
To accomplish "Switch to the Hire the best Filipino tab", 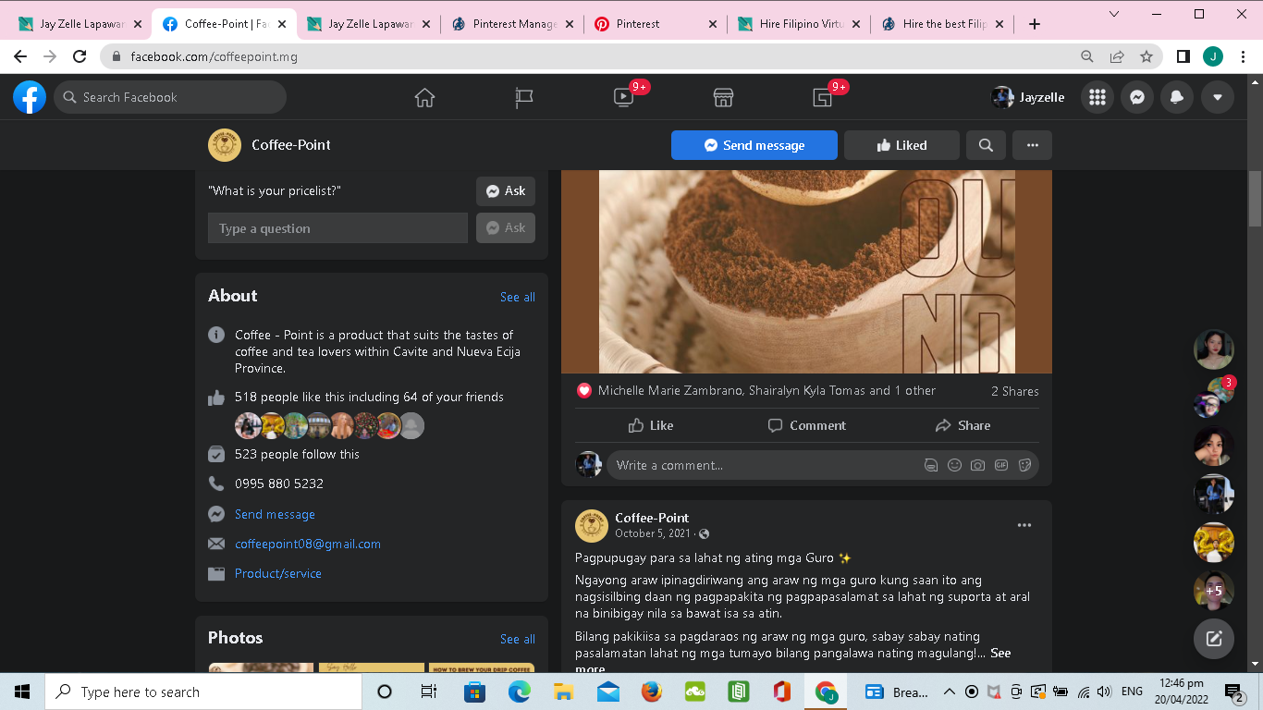I will click(x=942, y=24).
